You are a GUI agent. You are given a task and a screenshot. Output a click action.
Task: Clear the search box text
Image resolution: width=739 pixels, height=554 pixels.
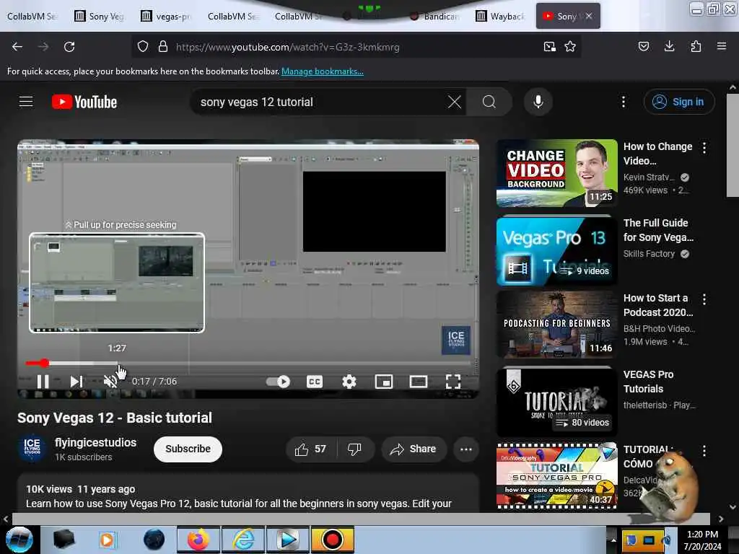click(x=455, y=102)
